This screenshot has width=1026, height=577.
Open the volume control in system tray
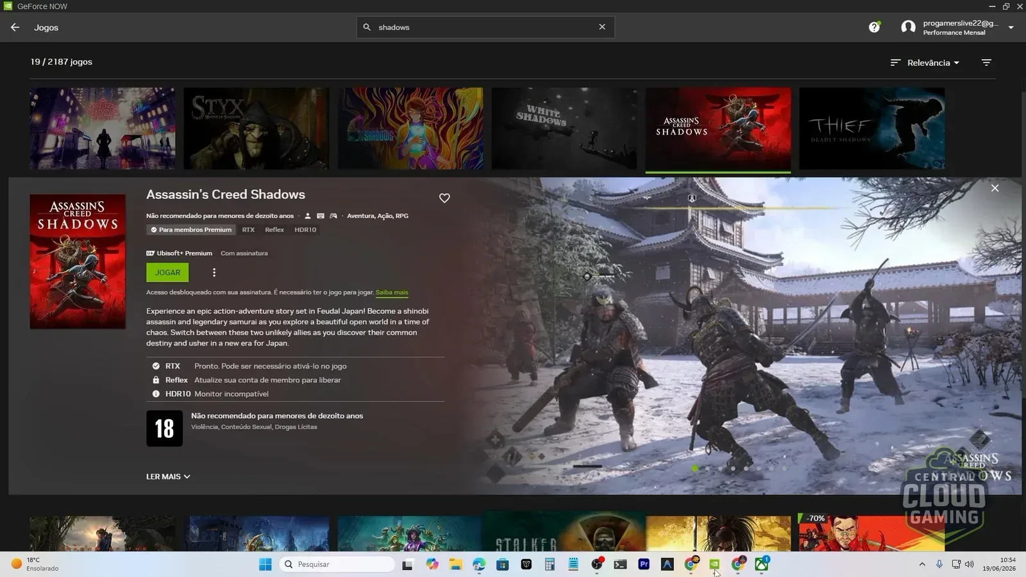tap(970, 564)
